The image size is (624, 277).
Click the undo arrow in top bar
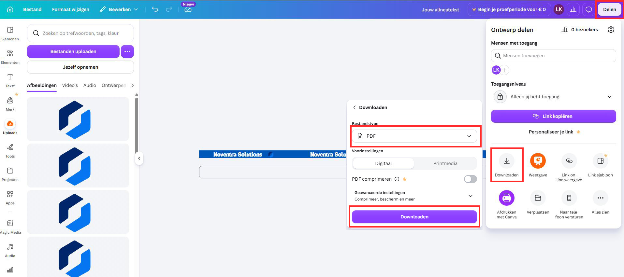coord(155,9)
